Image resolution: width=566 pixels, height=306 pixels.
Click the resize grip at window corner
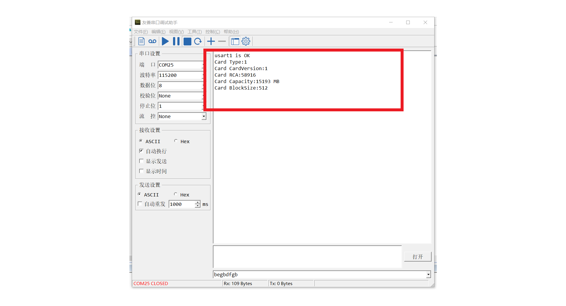click(x=432, y=285)
